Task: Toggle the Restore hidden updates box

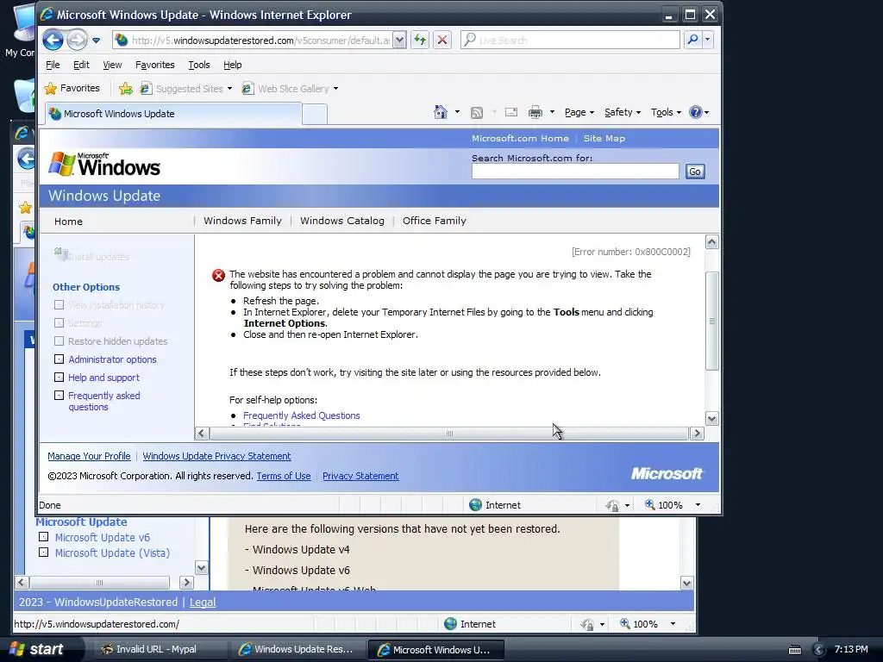Action: 59,340
